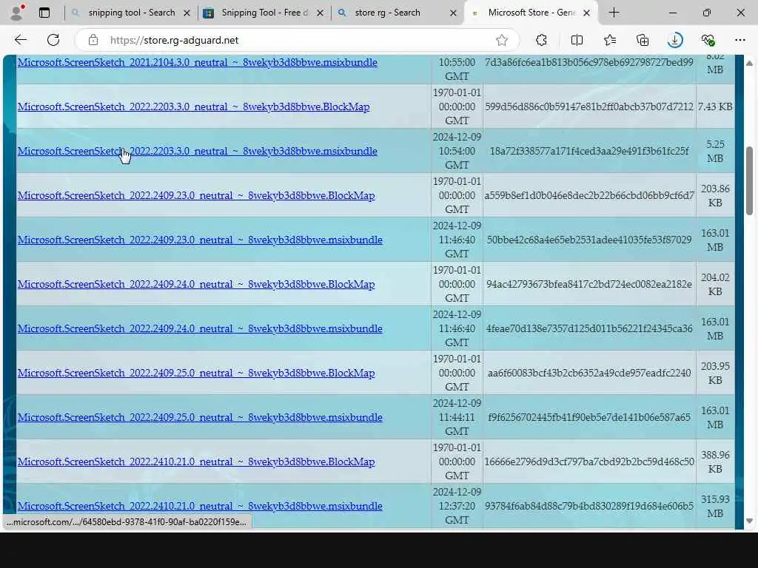Open Settings and more menu
This screenshot has width=758, height=568.
pyautogui.click(x=740, y=40)
